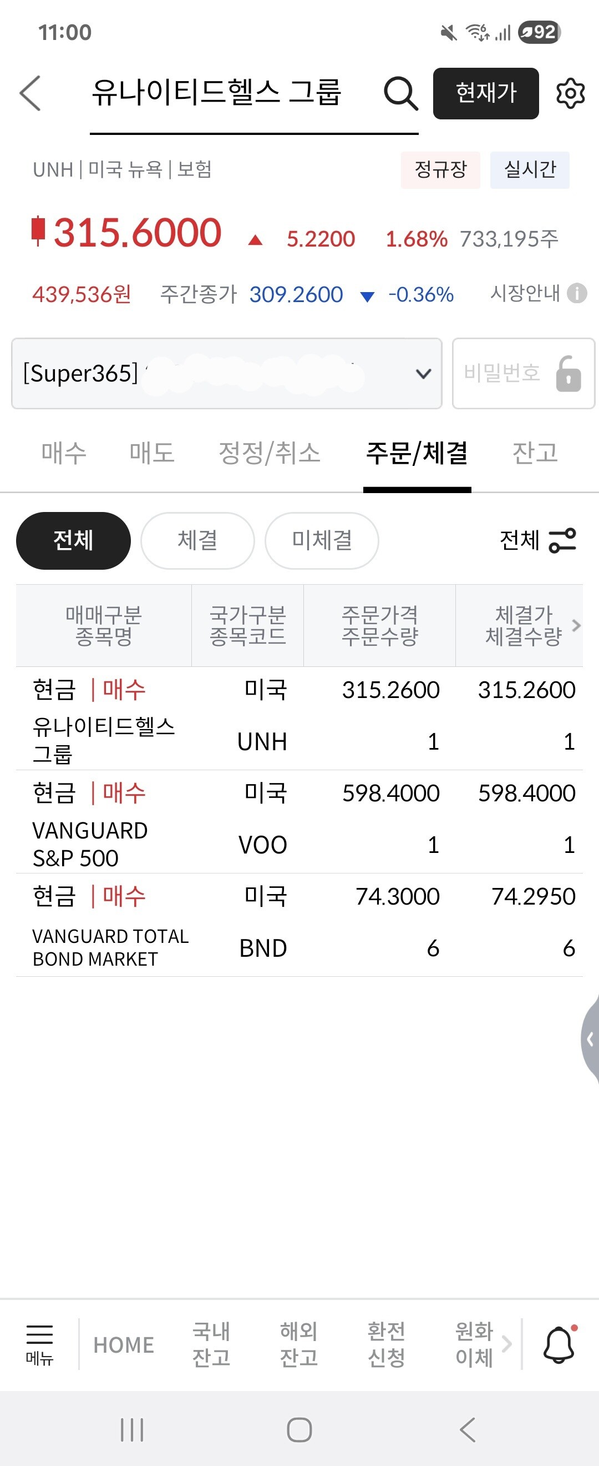Select the 전체 filter pill
This screenshot has width=599, height=1466.
click(73, 540)
